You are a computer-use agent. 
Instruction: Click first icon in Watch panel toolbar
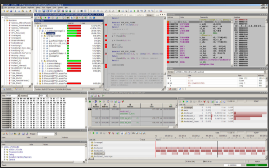3,134
